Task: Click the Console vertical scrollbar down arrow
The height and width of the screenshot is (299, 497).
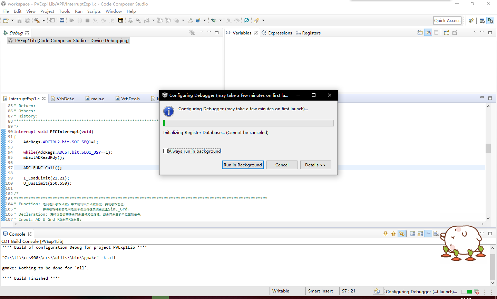Action: (x=493, y=283)
